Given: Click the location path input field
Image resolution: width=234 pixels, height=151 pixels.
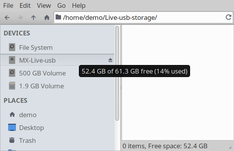Looking at the screenshot, I should pyautogui.click(x=143, y=18).
